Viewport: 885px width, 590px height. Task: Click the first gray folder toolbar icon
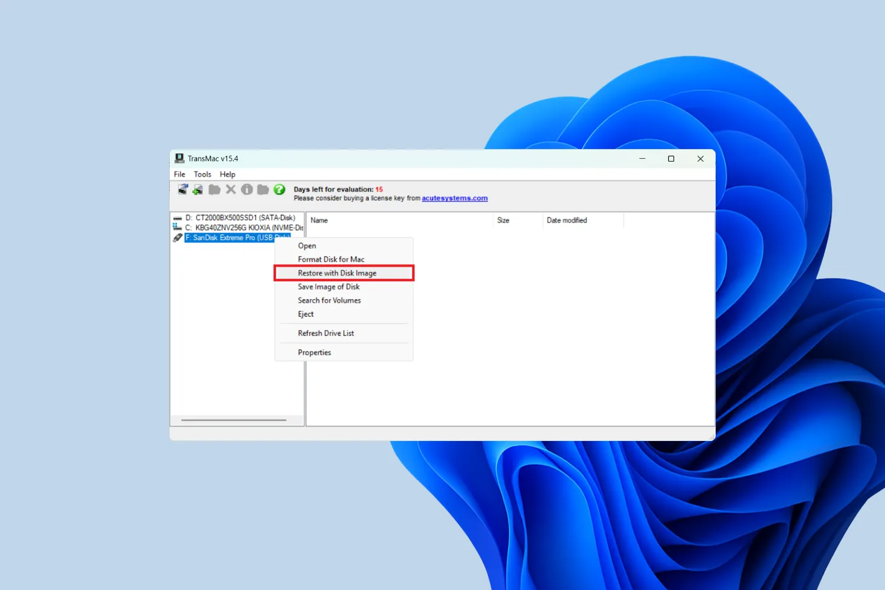tap(214, 190)
